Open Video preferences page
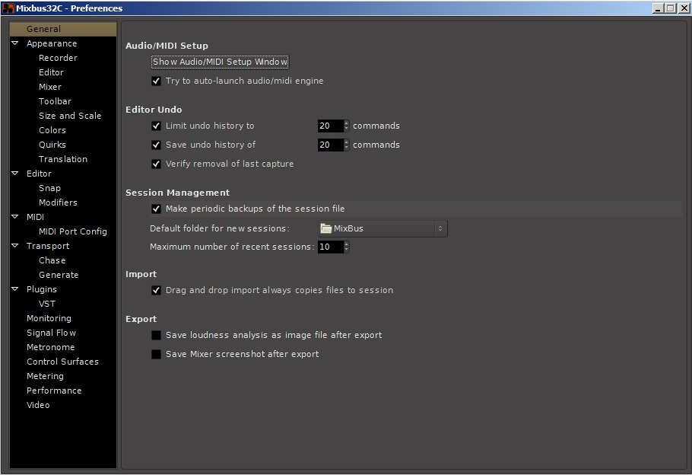692x475 pixels. pyautogui.click(x=38, y=405)
